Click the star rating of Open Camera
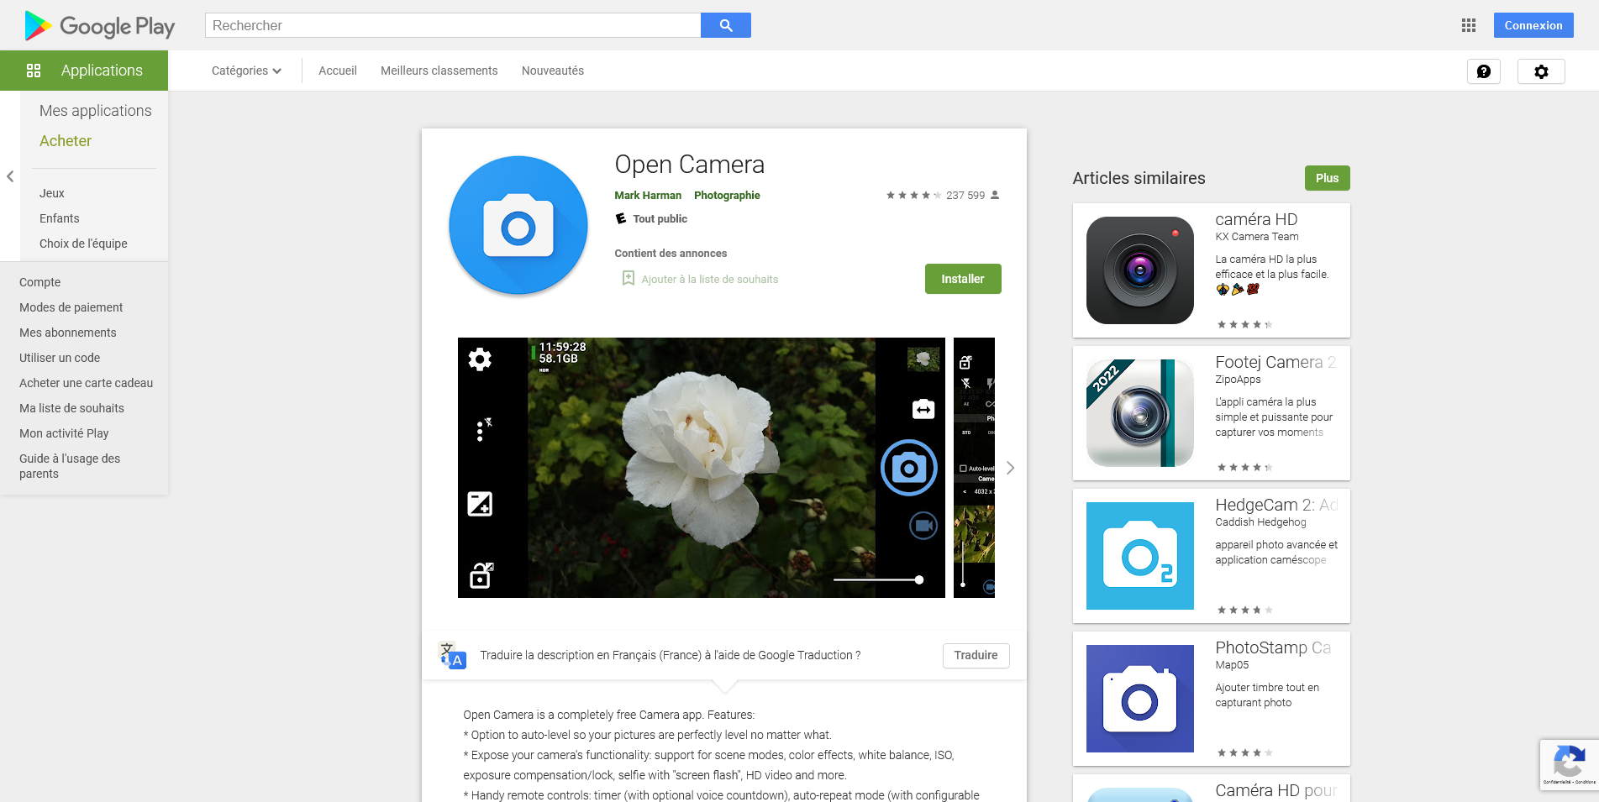1599x802 pixels. pyautogui.click(x=913, y=195)
